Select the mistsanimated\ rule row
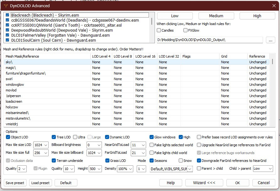 click(x=137, y=113)
